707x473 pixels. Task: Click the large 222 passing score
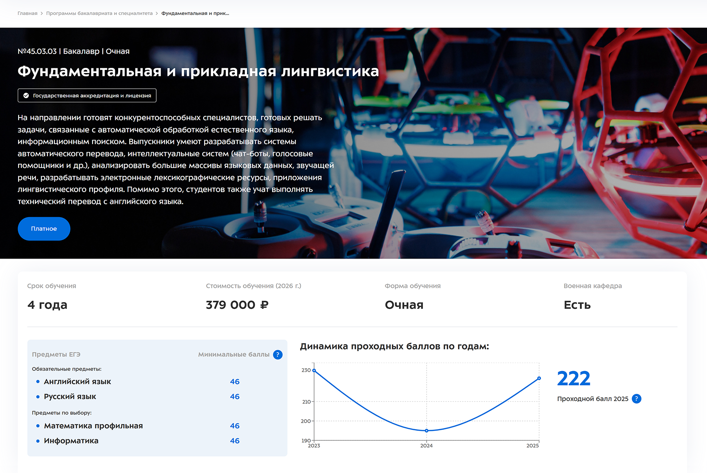point(574,379)
